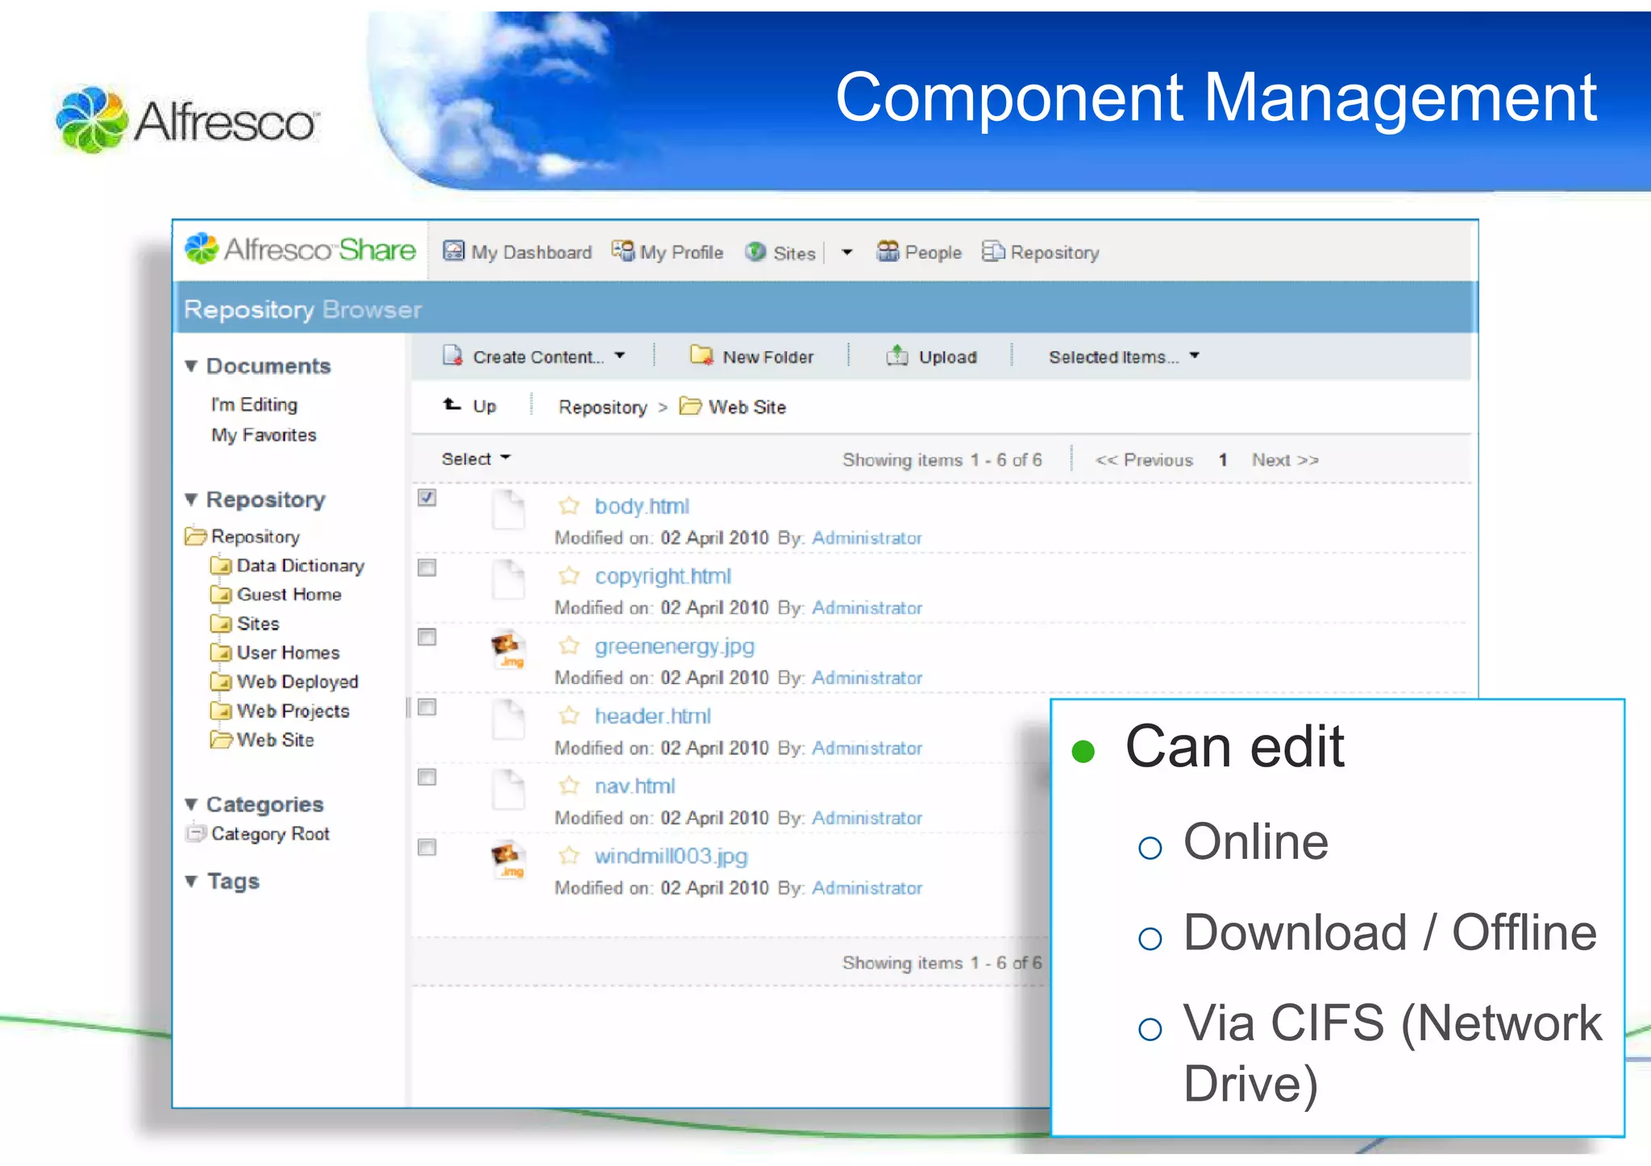This screenshot has height=1166, width=1651.
Task: Open My Profile
Action: coord(681,252)
